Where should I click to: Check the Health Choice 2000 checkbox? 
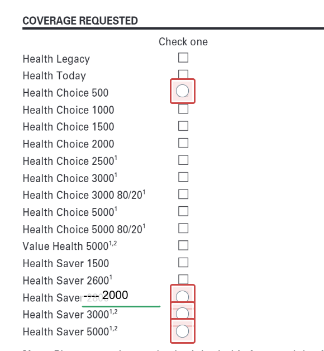pyautogui.click(x=183, y=143)
